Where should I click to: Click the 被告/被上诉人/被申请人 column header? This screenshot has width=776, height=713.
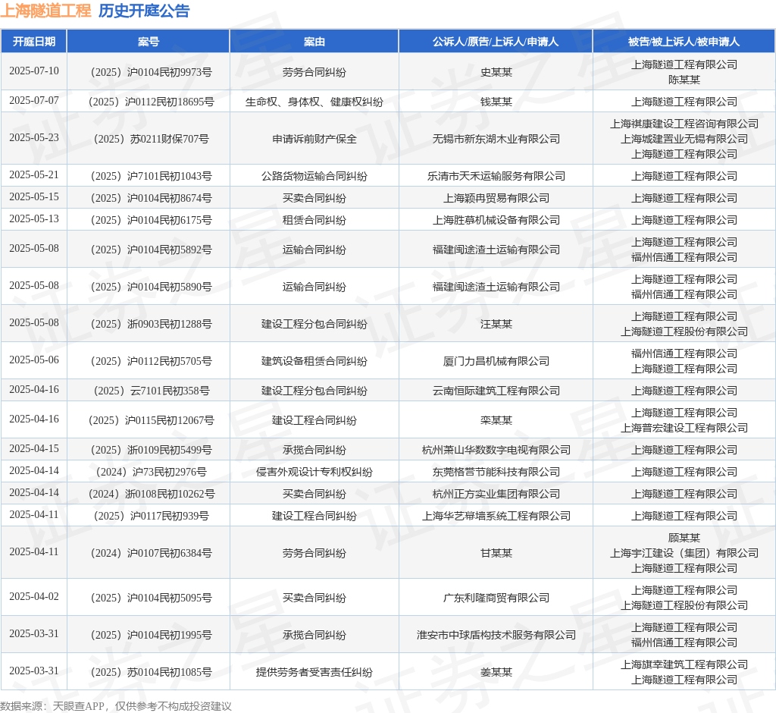point(684,42)
